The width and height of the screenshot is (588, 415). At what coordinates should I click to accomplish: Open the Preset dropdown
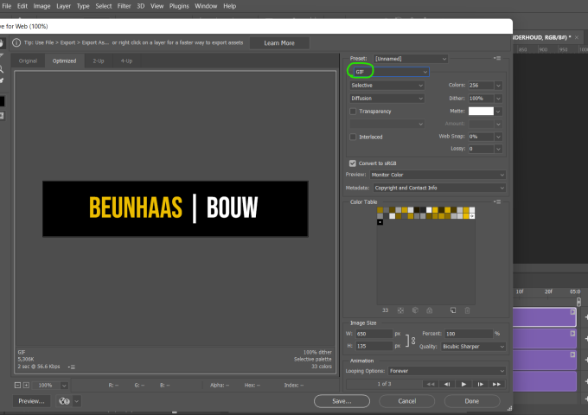pyautogui.click(x=411, y=59)
